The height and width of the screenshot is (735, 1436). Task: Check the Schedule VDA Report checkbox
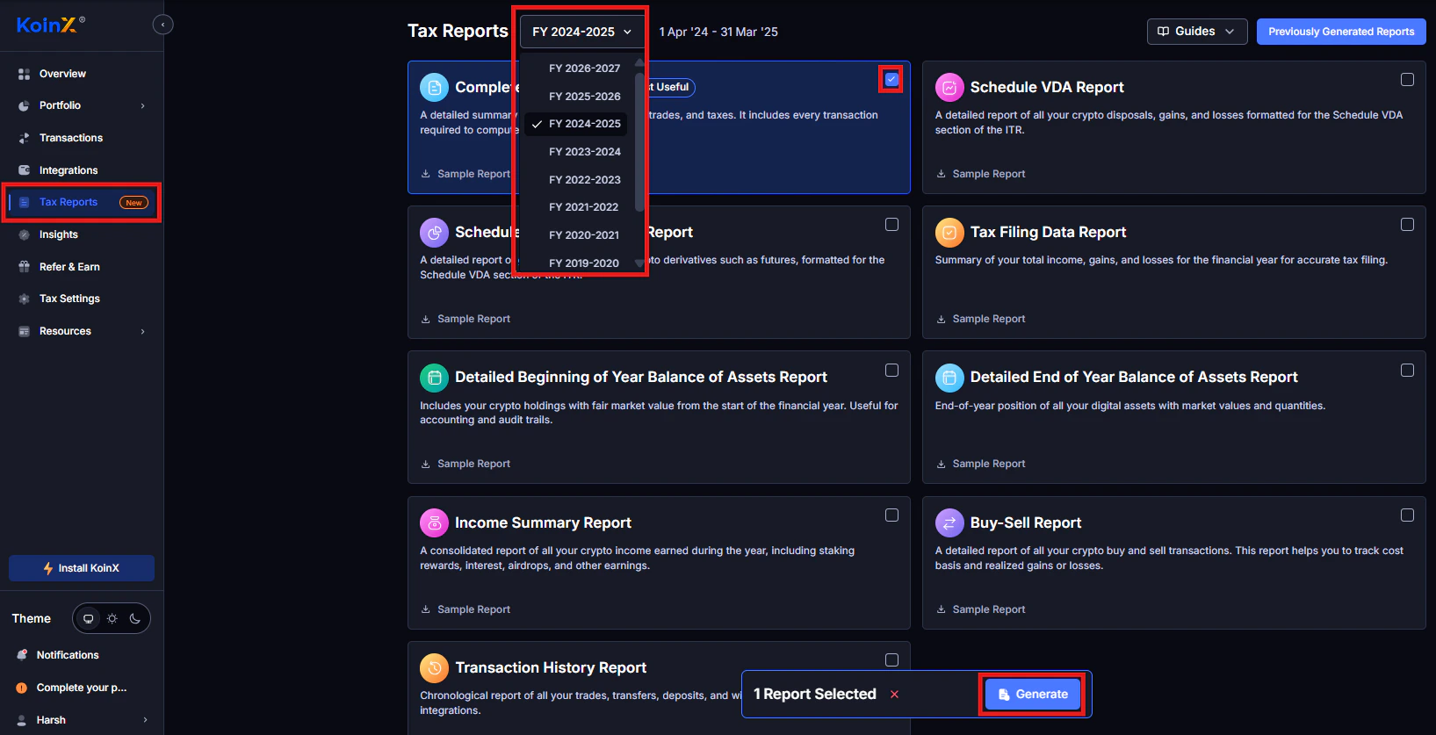pos(1407,79)
